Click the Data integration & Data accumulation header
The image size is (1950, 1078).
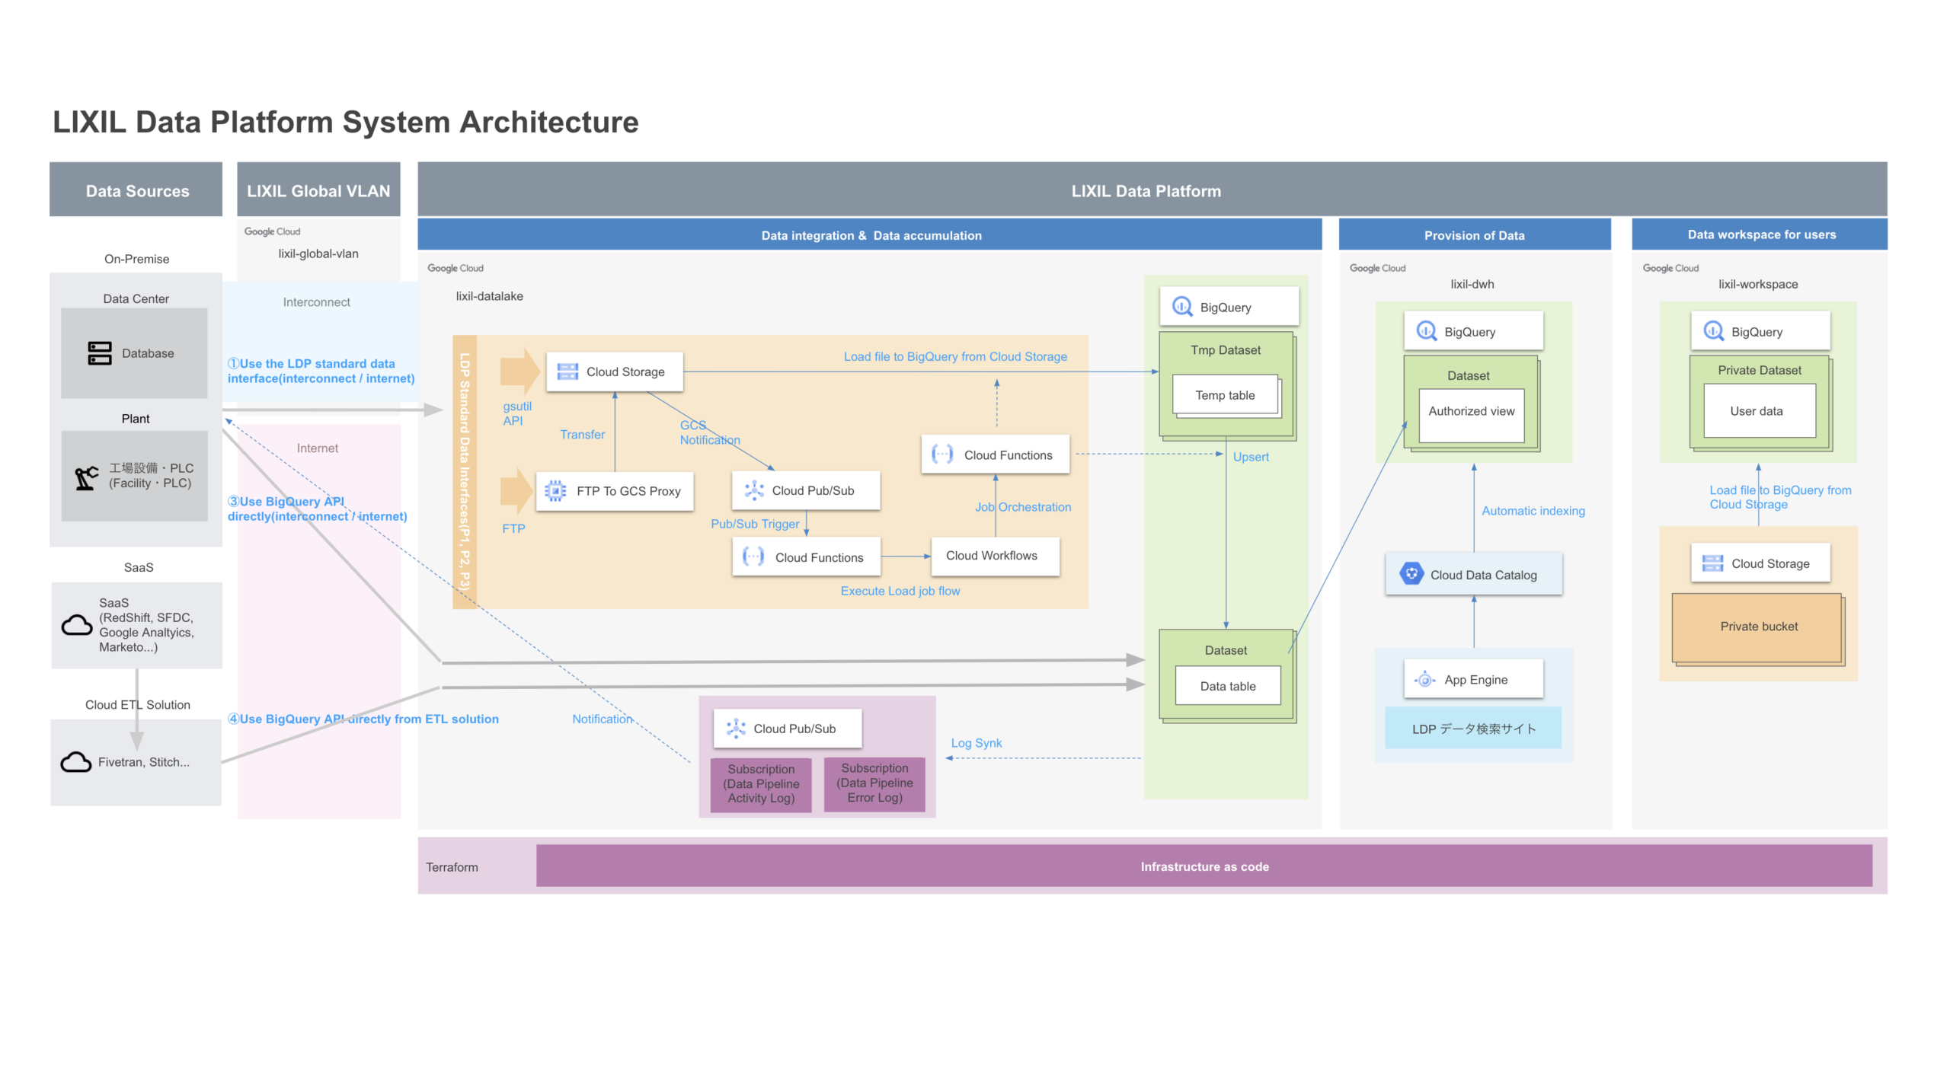(x=870, y=235)
